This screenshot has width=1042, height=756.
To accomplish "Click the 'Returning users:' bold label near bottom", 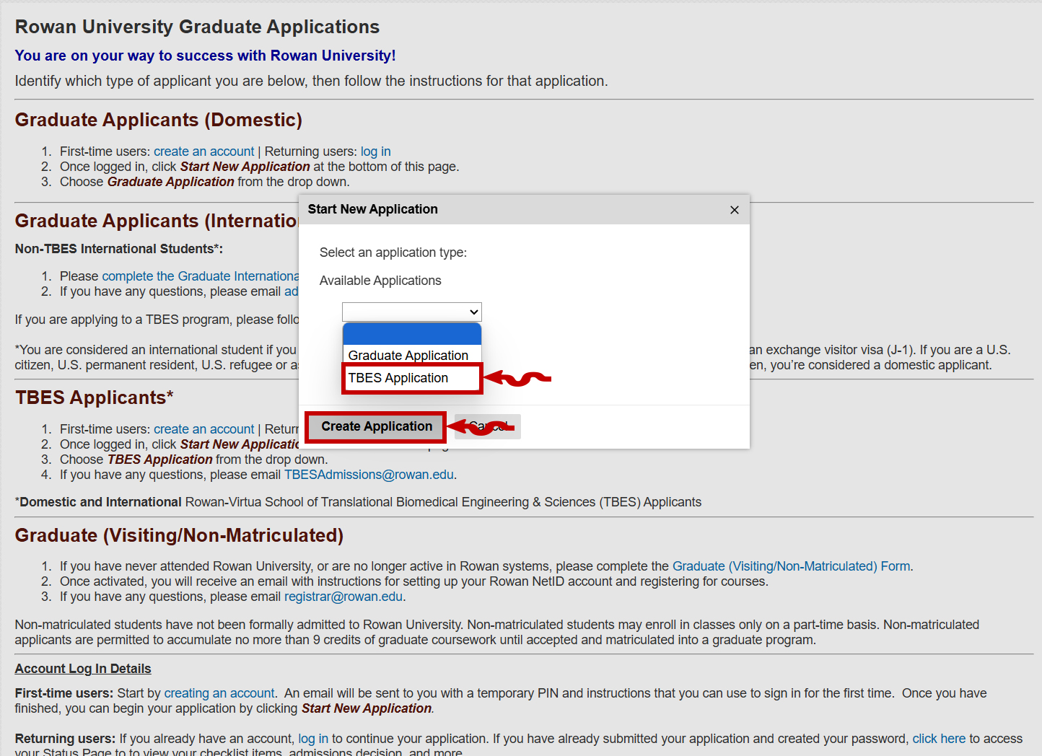I will coord(65,739).
